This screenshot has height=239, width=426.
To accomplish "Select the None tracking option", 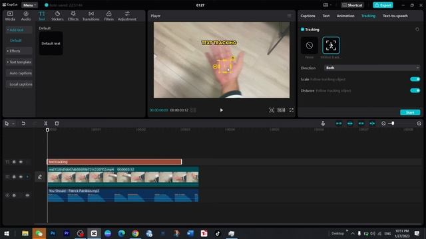I will click(x=309, y=45).
